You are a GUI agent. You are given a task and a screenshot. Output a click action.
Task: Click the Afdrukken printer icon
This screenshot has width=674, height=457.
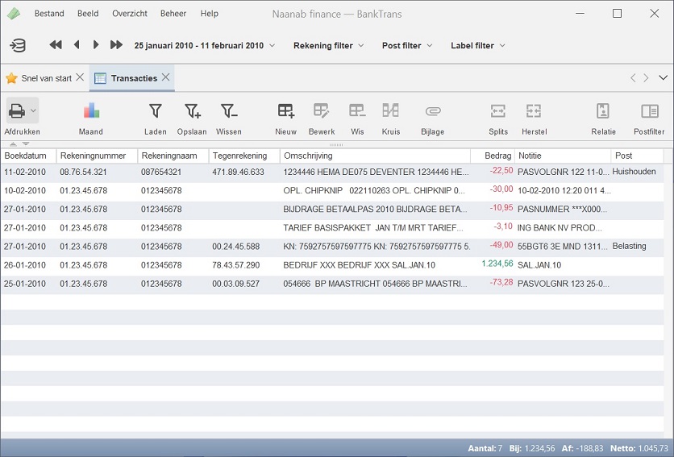pos(16,110)
